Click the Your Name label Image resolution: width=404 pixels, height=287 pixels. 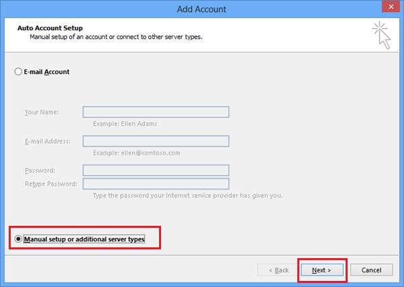click(x=42, y=112)
